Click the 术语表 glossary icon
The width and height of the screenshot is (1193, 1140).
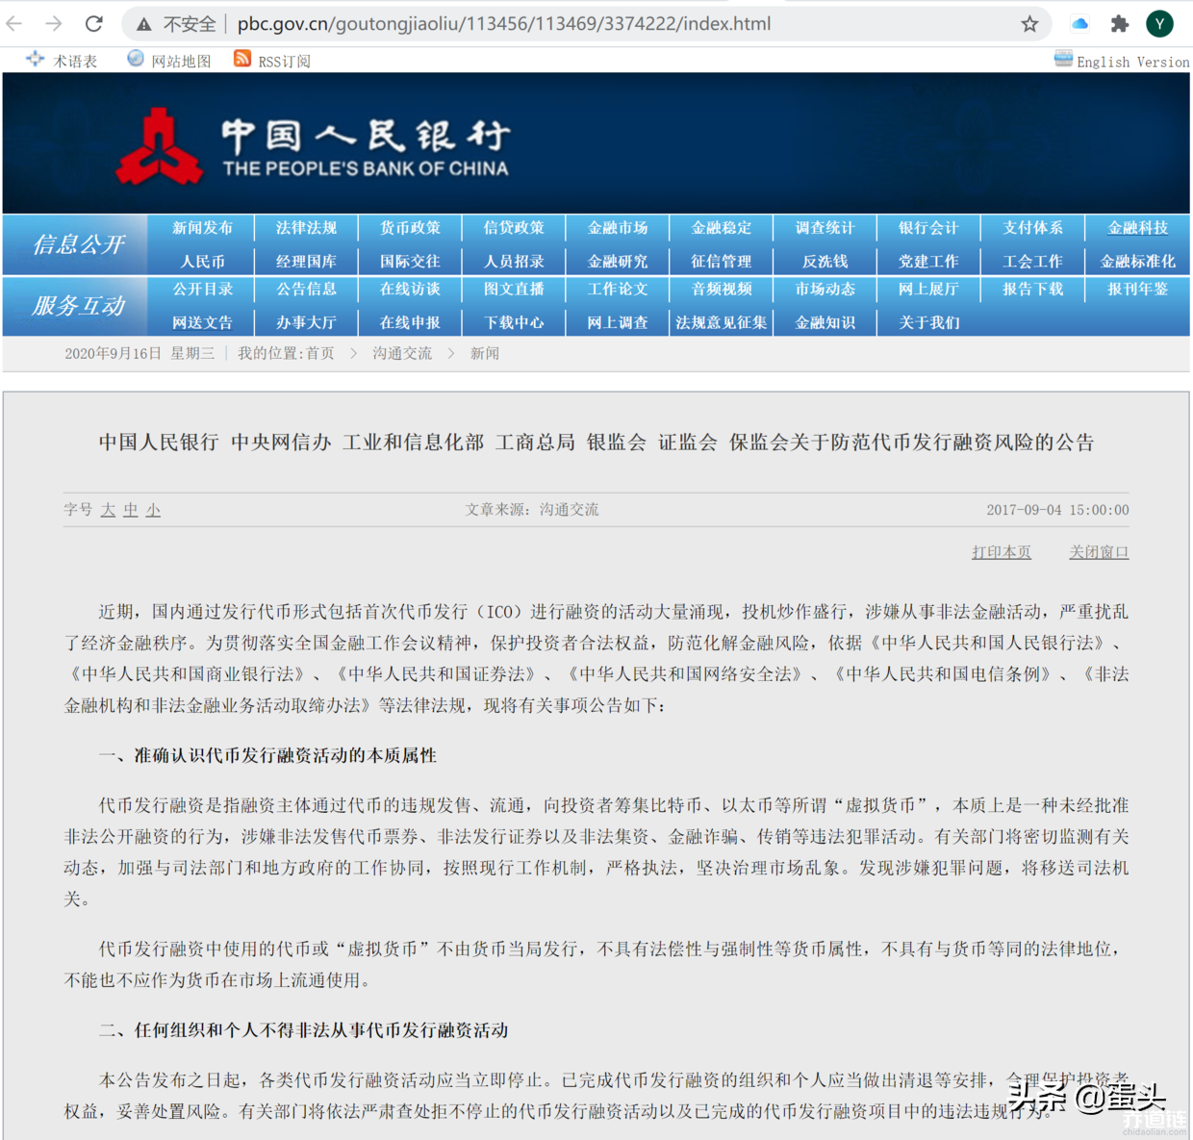35,60
